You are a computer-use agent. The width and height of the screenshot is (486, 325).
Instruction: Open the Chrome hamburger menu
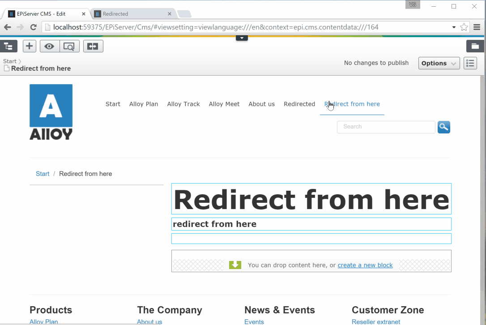pyautogui.click(x=477, y=27)
